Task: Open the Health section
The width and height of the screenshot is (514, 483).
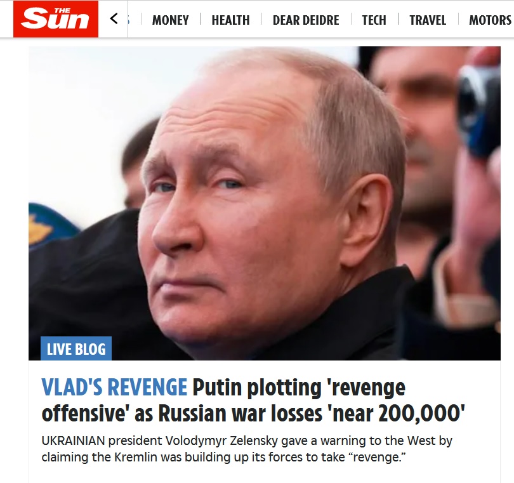Action: coord(230,20)
